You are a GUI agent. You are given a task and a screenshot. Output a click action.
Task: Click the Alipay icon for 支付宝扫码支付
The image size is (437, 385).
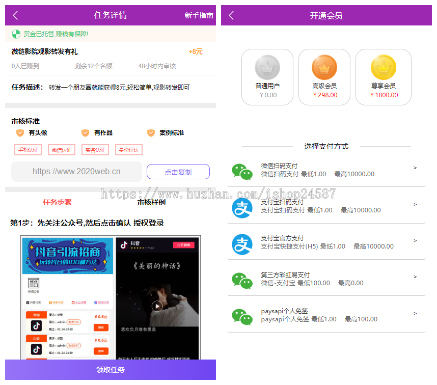click(x=242, y=208)
